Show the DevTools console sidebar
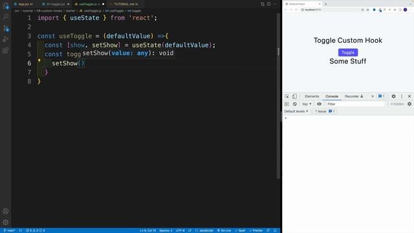This screenshot has width=414, height=233. (x=287, y=104)
